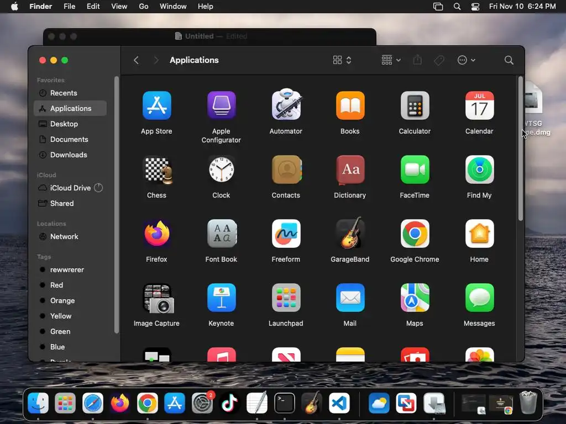
Task: Open Recents in the sidebar
Action: click(70, 93)
